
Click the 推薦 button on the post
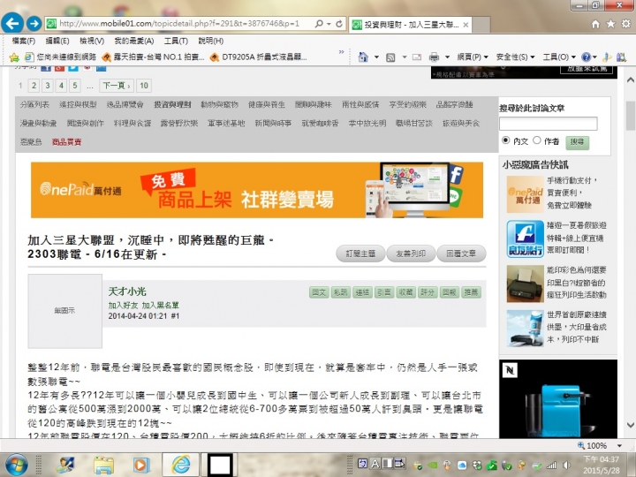(471, 292)
